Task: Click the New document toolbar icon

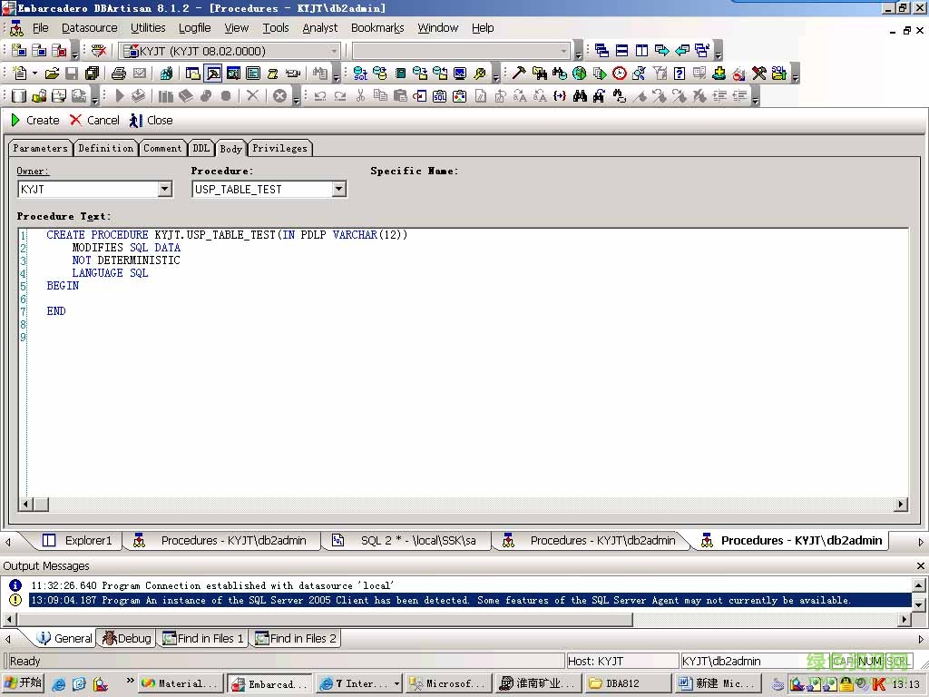Action: [18, 73]
